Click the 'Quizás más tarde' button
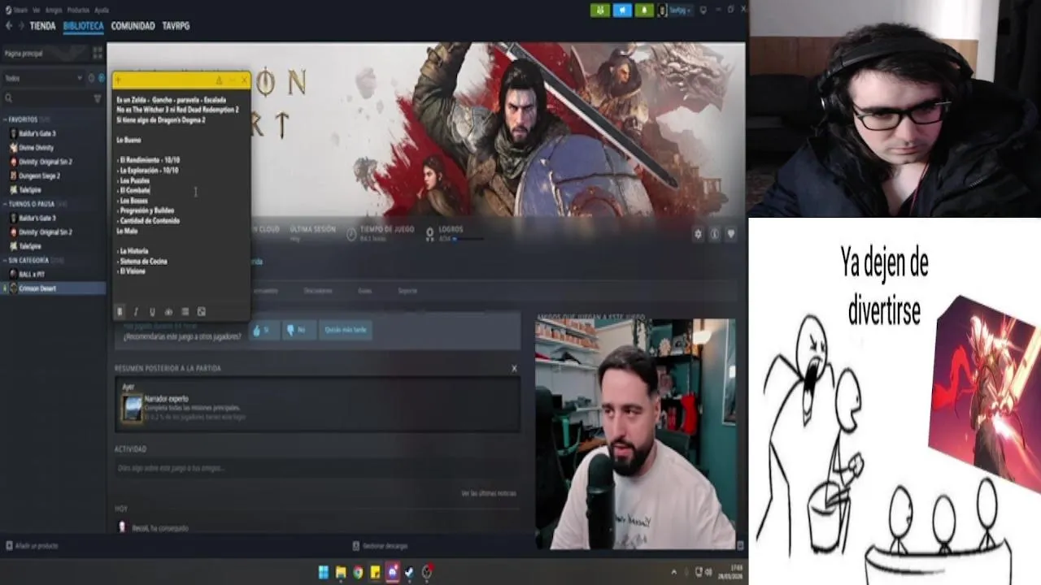 click(346, 330)
